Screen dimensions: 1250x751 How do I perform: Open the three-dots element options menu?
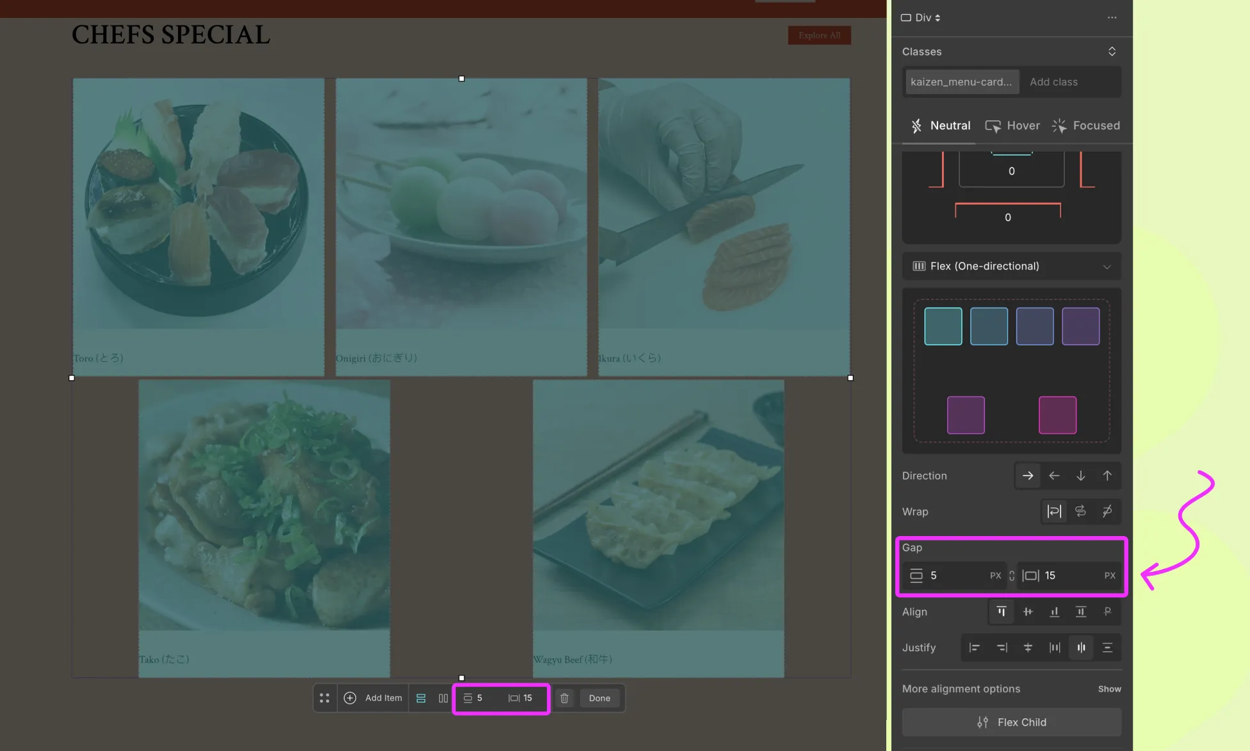(x=1112, y=17)
